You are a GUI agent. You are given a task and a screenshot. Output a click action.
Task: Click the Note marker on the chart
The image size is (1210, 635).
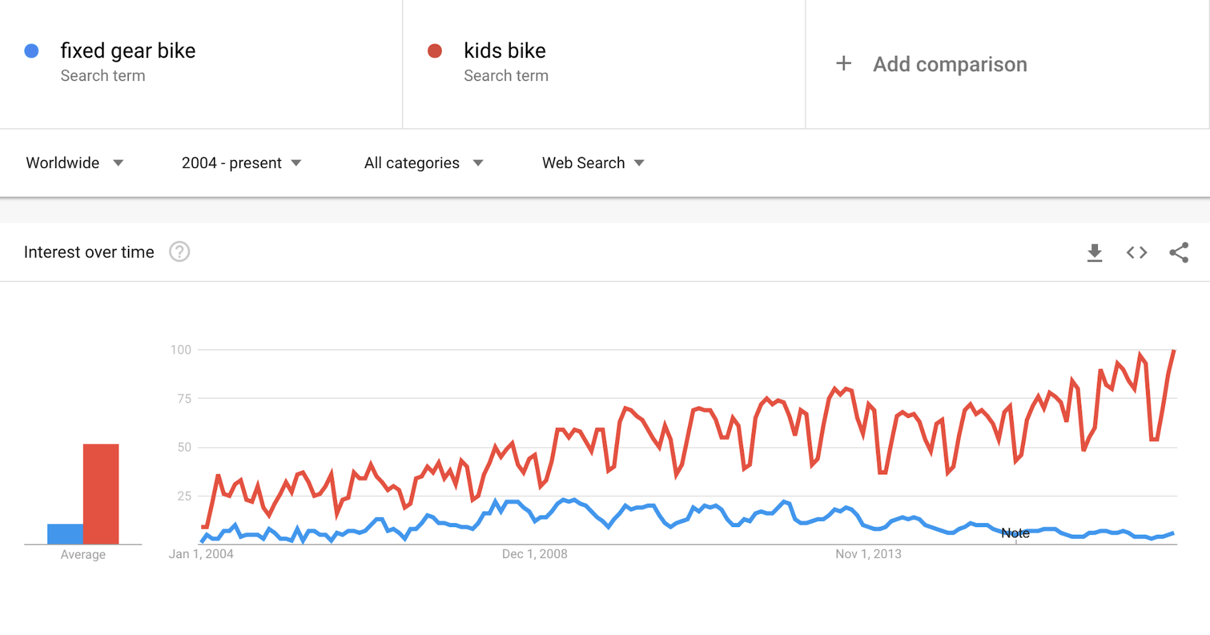[x=1015, y=533]
